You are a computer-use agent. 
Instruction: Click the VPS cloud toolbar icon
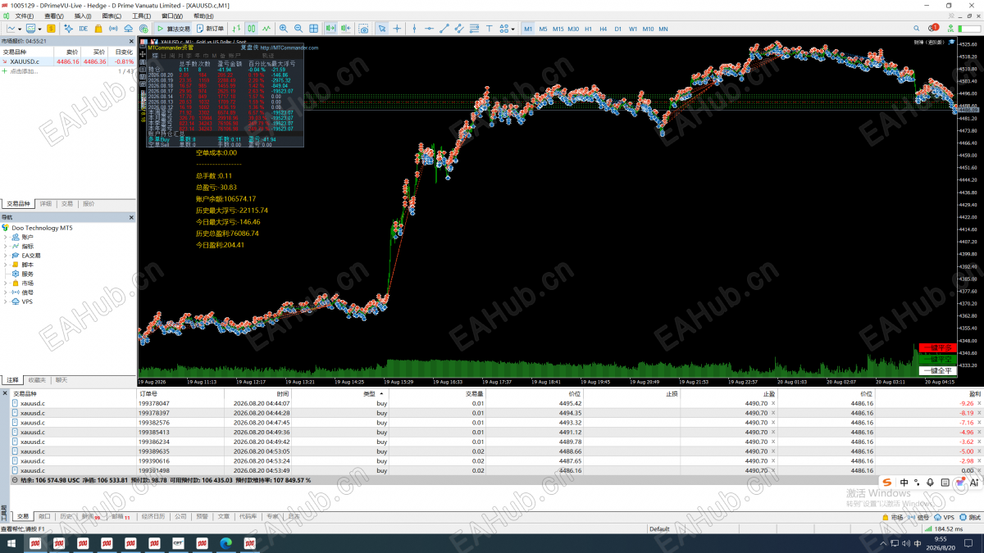click(129, 29)
